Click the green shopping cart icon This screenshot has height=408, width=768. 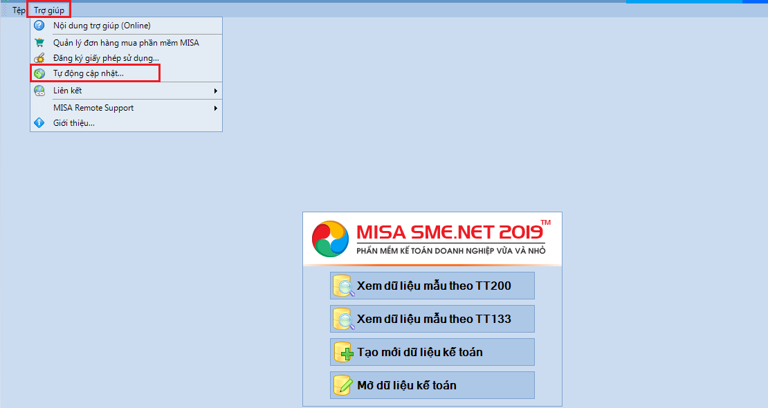pos(39,43)
